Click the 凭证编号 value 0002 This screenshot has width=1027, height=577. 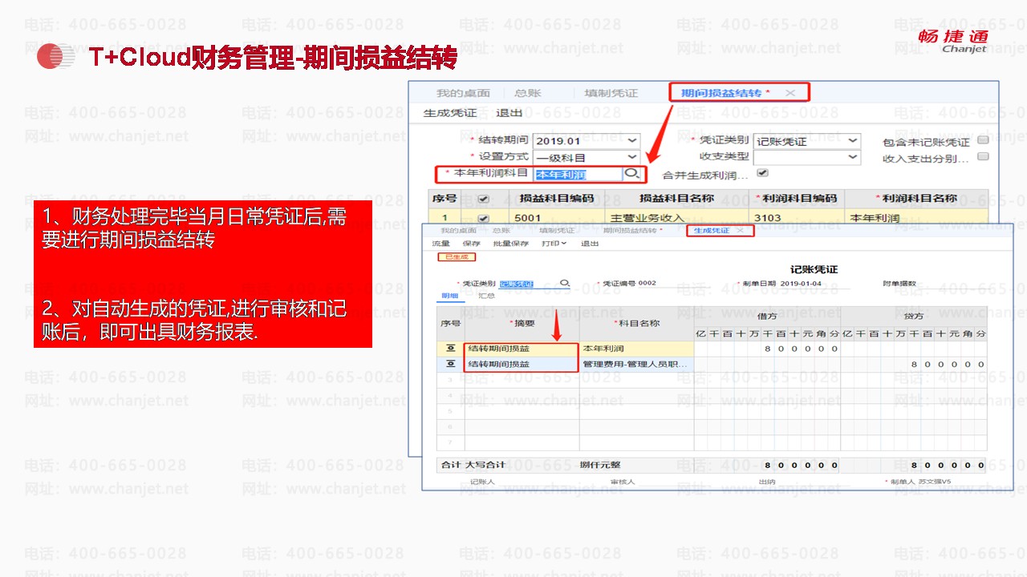click(x=647, y=284)
